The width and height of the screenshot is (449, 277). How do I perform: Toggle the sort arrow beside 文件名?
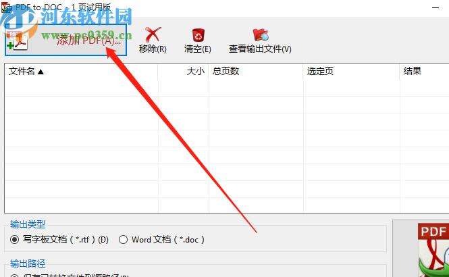pos(41,72)
